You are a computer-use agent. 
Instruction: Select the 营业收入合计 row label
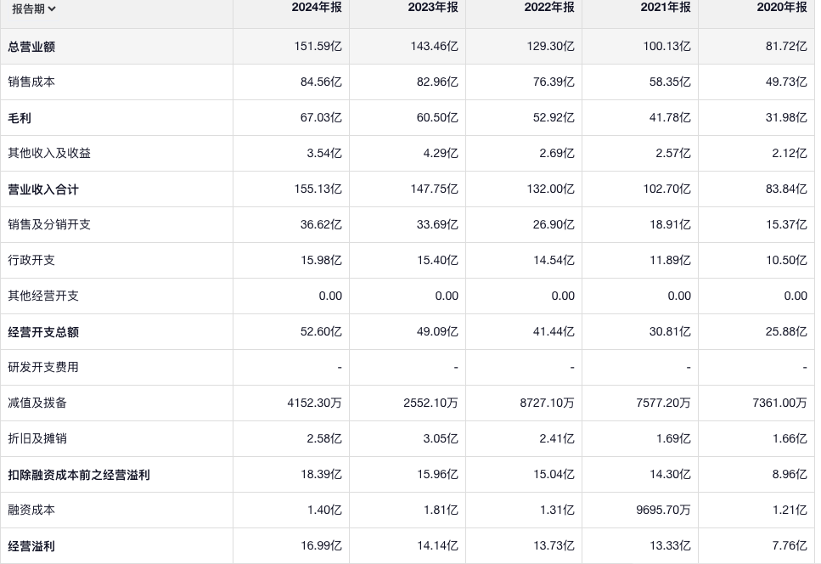pos(43,189)
